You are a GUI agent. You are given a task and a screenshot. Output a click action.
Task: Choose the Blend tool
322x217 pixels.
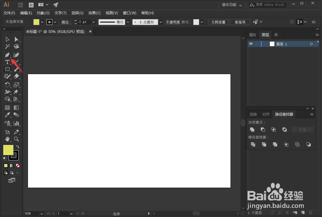click(16, 115)
